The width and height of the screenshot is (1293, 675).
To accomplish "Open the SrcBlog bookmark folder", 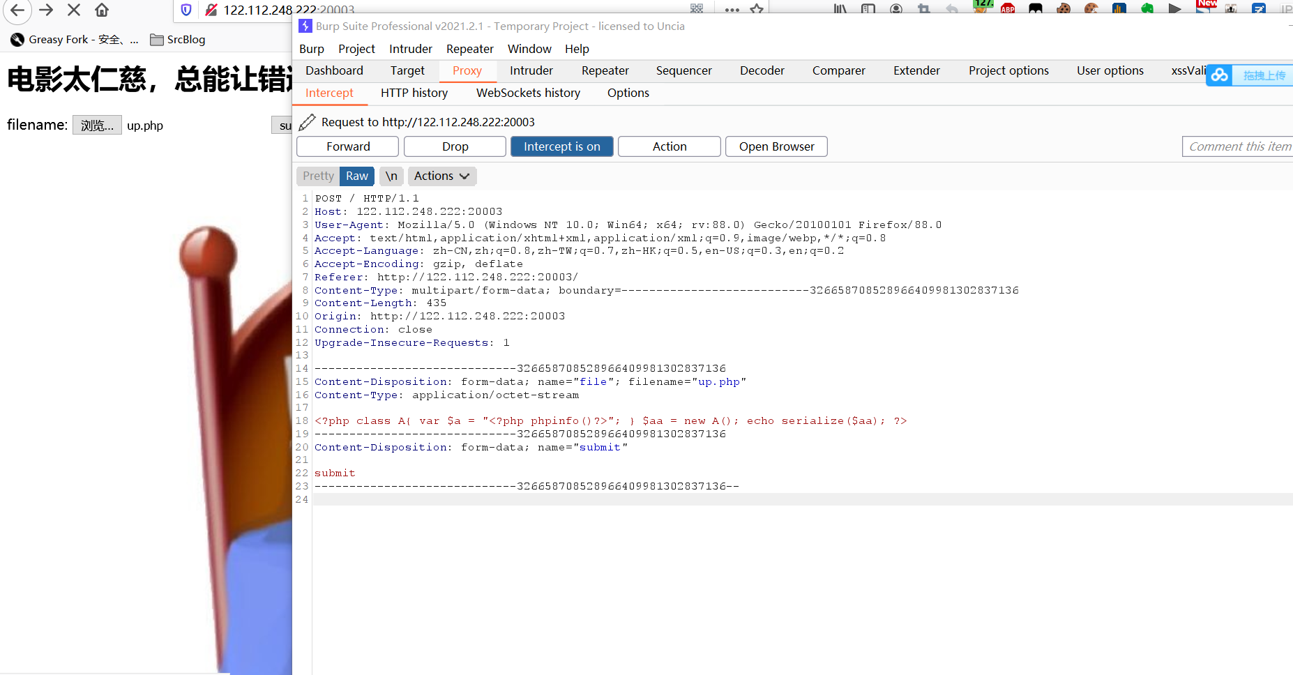I will point(178,40).
